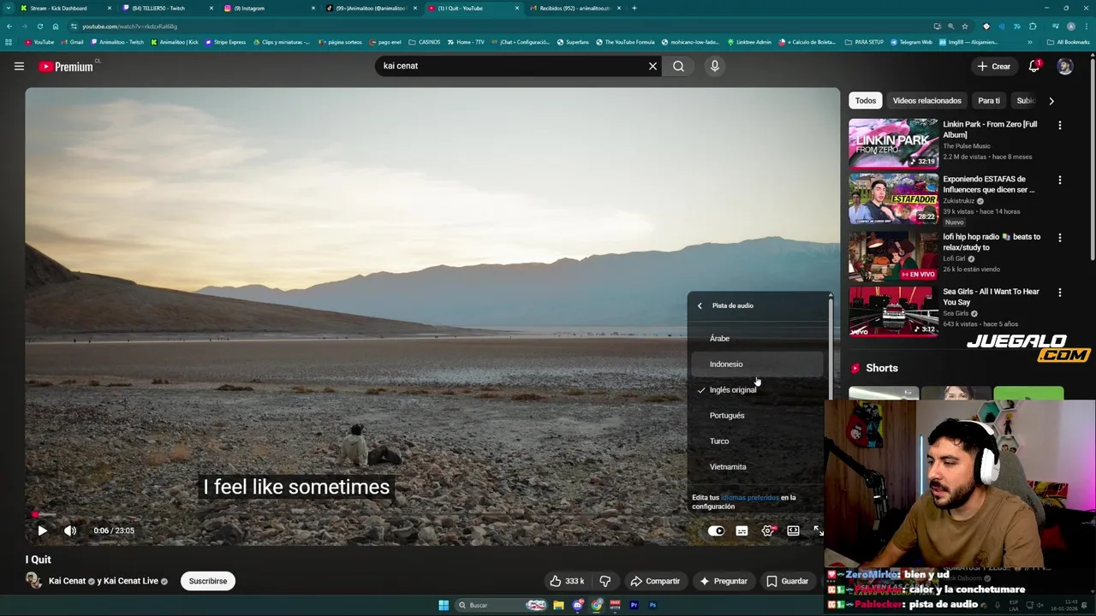Open the lofi hip hop radio live stream
The width and height of the screenshot is (1096, 616).
894,255
